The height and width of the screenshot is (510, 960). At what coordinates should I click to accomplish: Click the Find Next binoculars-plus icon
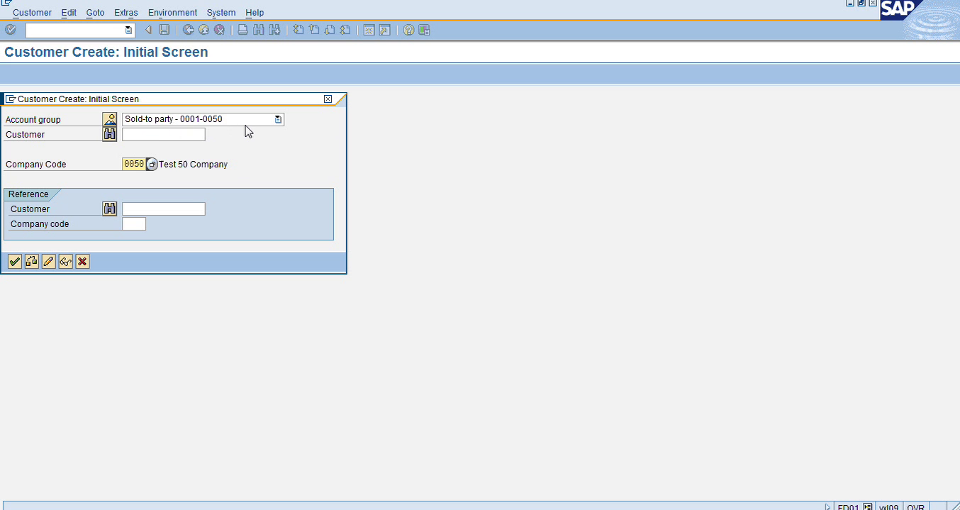click(274, 30)
